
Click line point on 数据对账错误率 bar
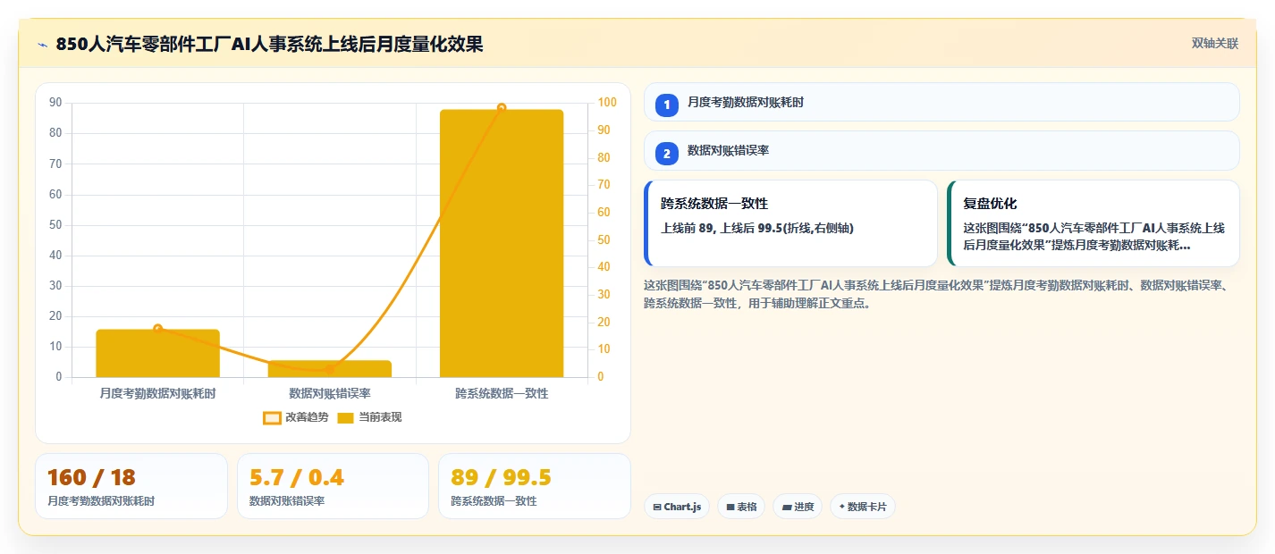[x=329, y=368]
